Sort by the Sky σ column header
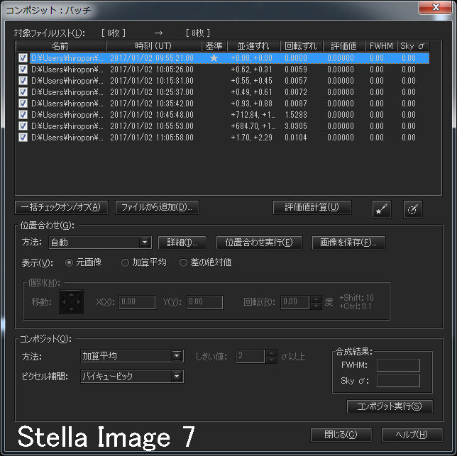Viewport: 457px width, 456px height. coord(413,46)
